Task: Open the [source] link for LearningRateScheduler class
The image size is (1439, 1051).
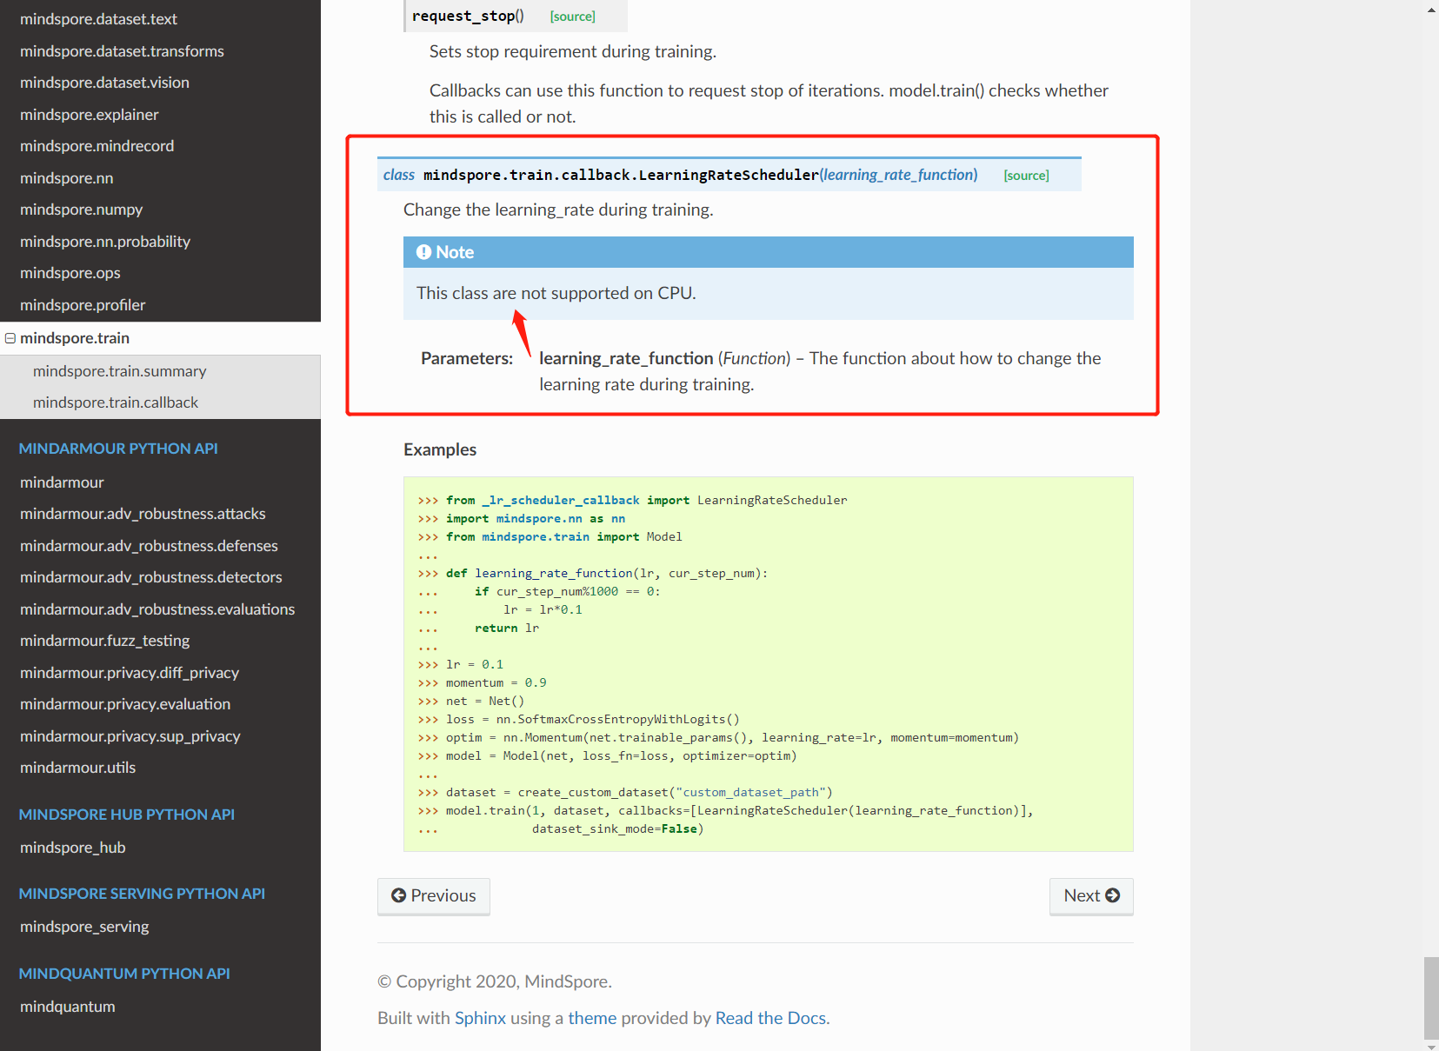Action: 1026,176
